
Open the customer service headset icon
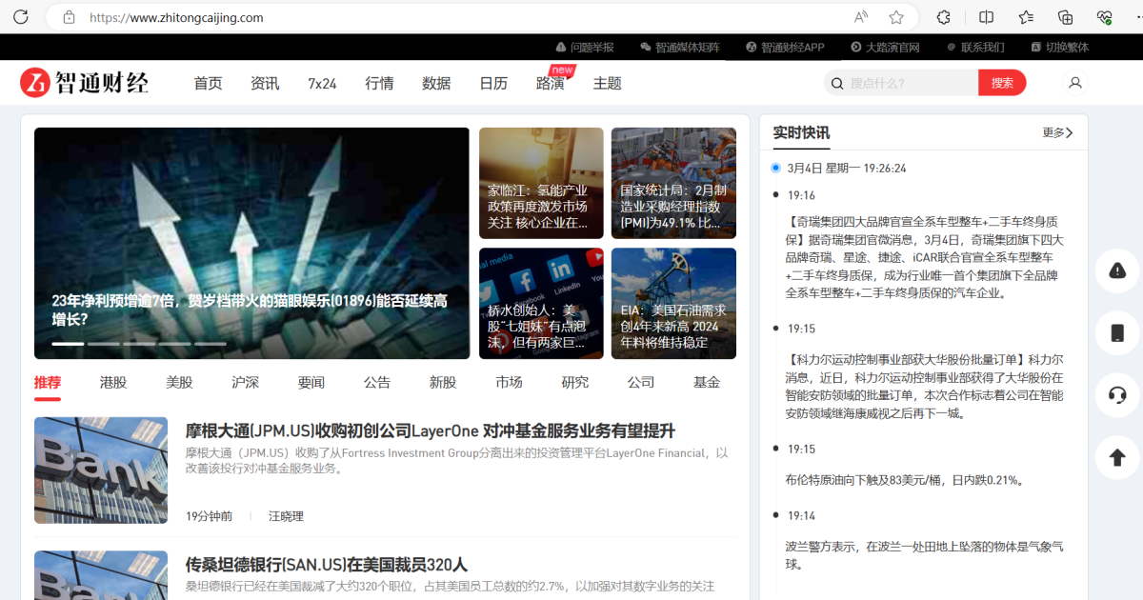[1116, 395]
